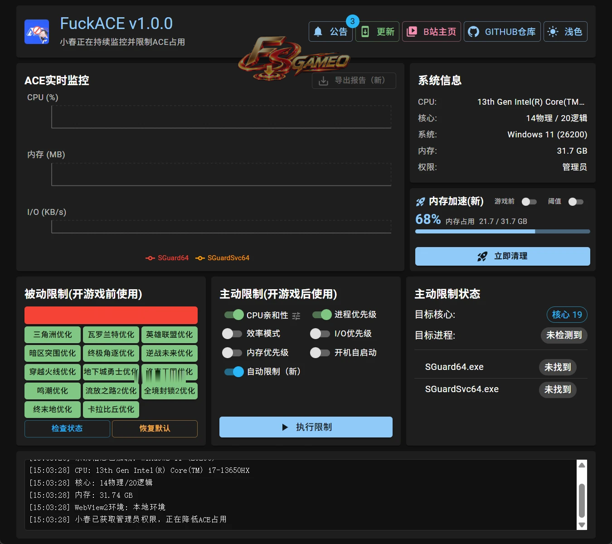The image size is (612, 544).
Task: Enable 效率模式 switch
Action: (232, 334)
